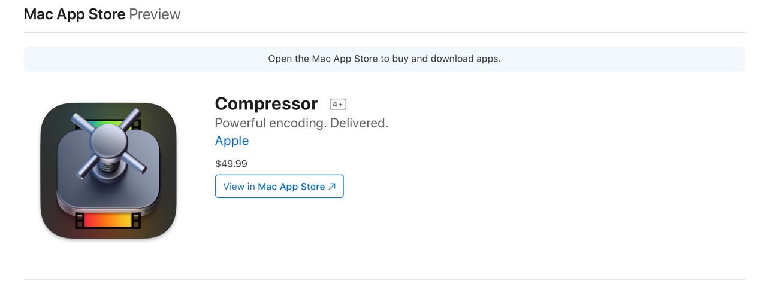Click the arrow icon in View button
The width and height of the screenshot is (767, 287).
pyautogui.click(x=332, y=187)
